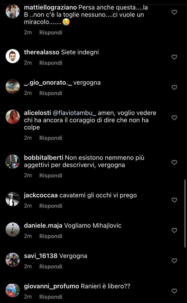Click the comments vertical scrollbar

click(x=185, y=214)
